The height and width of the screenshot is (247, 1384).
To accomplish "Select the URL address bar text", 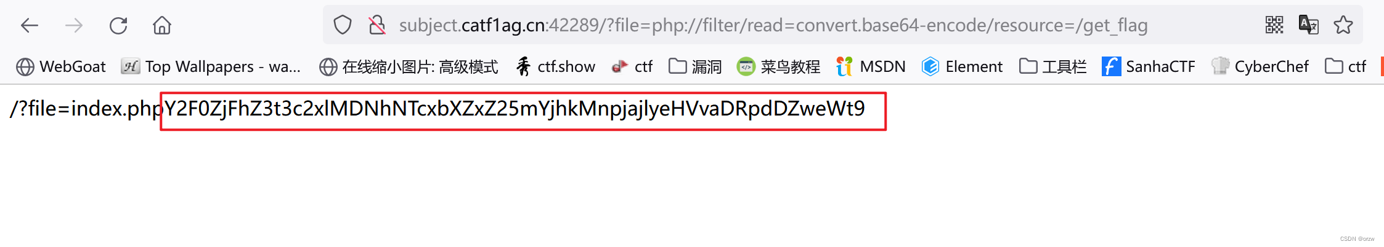I will 773,25.
